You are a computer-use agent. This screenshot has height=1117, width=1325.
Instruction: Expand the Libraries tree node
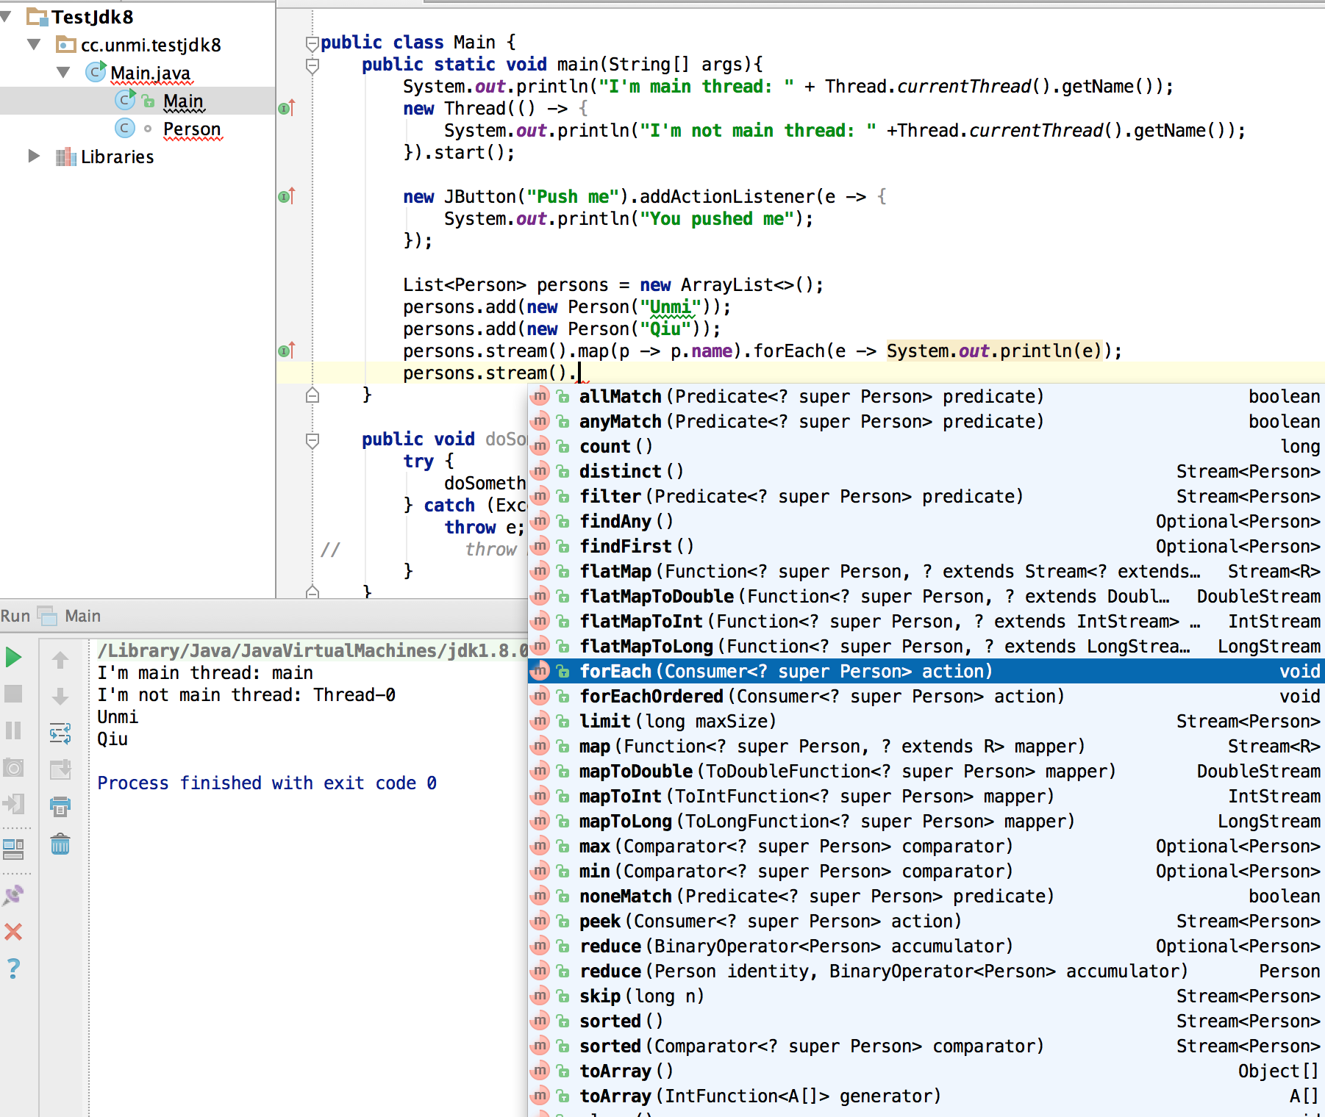click(x=33, y=156)
